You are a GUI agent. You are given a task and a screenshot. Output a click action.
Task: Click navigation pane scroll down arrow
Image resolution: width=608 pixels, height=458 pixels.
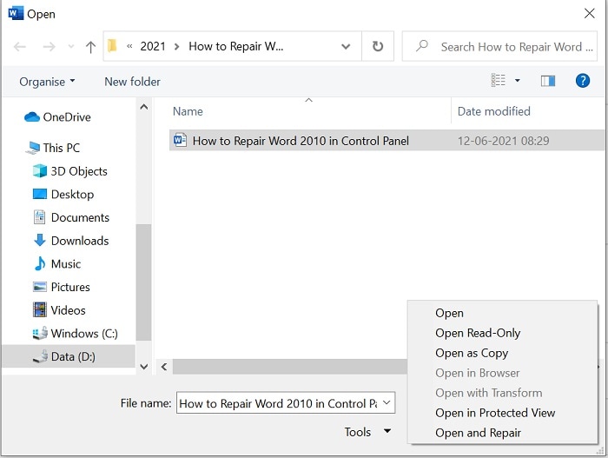coord(144,367)
